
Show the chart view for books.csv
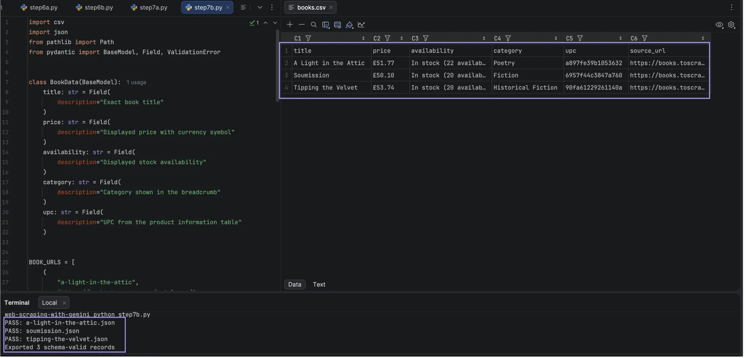[361, 25]
